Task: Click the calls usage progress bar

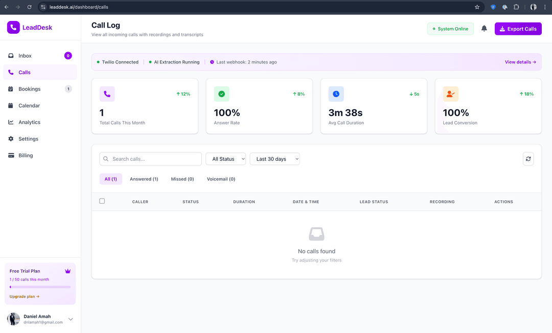Action: 40,287
